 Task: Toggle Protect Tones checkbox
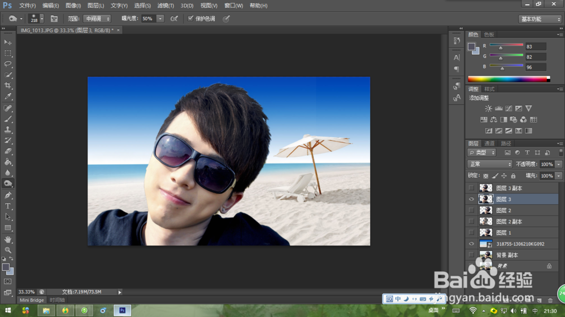pyautogui.click(x=190, y=19)
